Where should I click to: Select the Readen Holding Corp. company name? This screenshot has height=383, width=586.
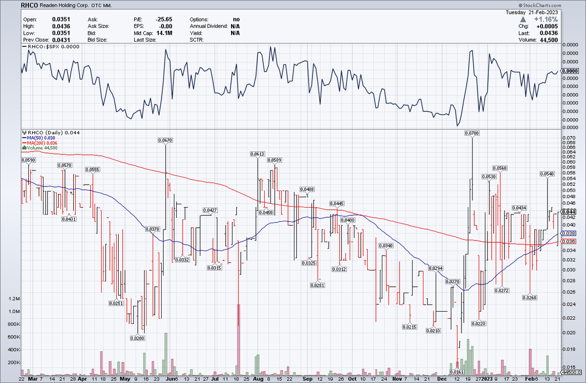point(65,5)
